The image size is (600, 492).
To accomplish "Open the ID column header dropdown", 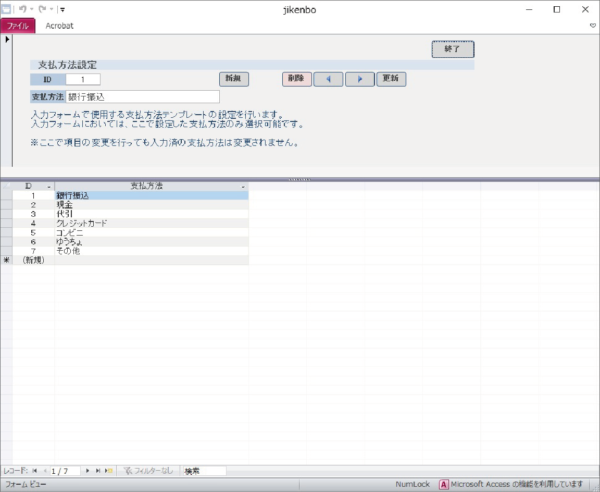I will pyautogui.click(x=49, y=187).
